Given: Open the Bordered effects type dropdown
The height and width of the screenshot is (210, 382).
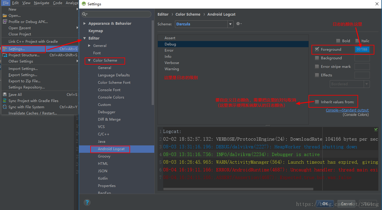Looking at the screenshot, I should pyautogui.click(x=350, y=84).
